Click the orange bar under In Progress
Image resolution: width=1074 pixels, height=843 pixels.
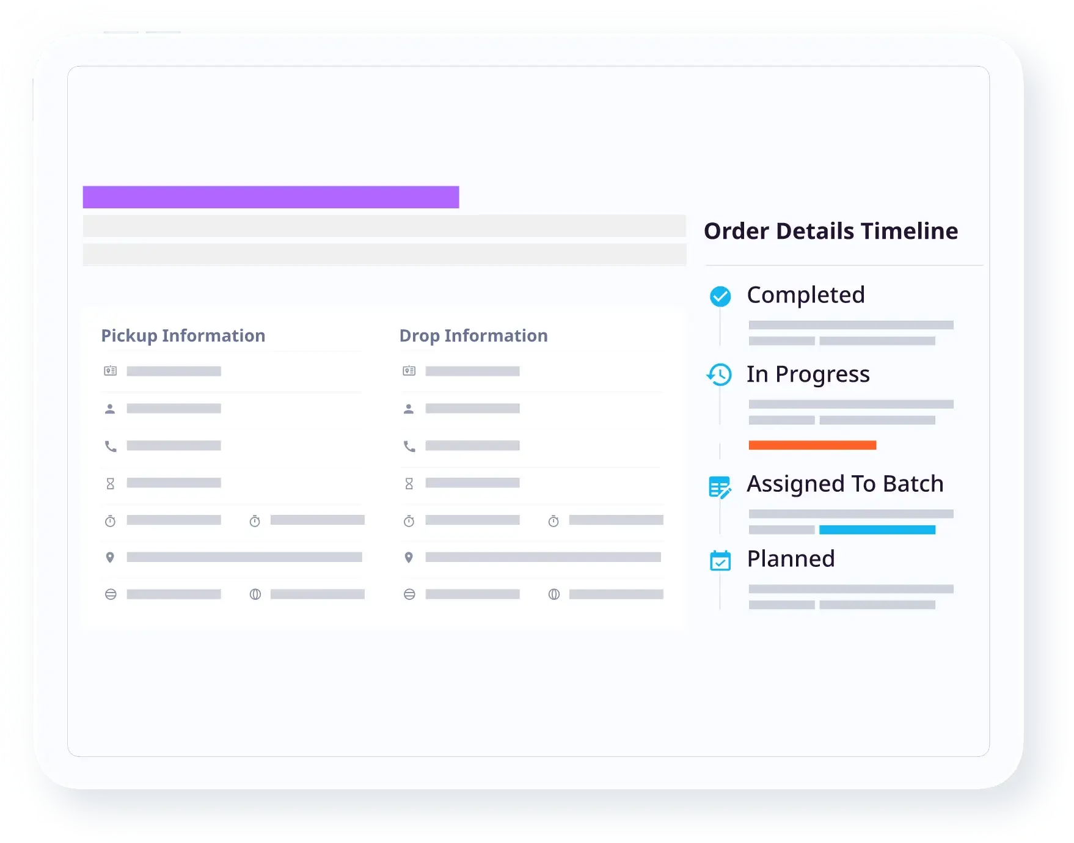pos(812,445)
